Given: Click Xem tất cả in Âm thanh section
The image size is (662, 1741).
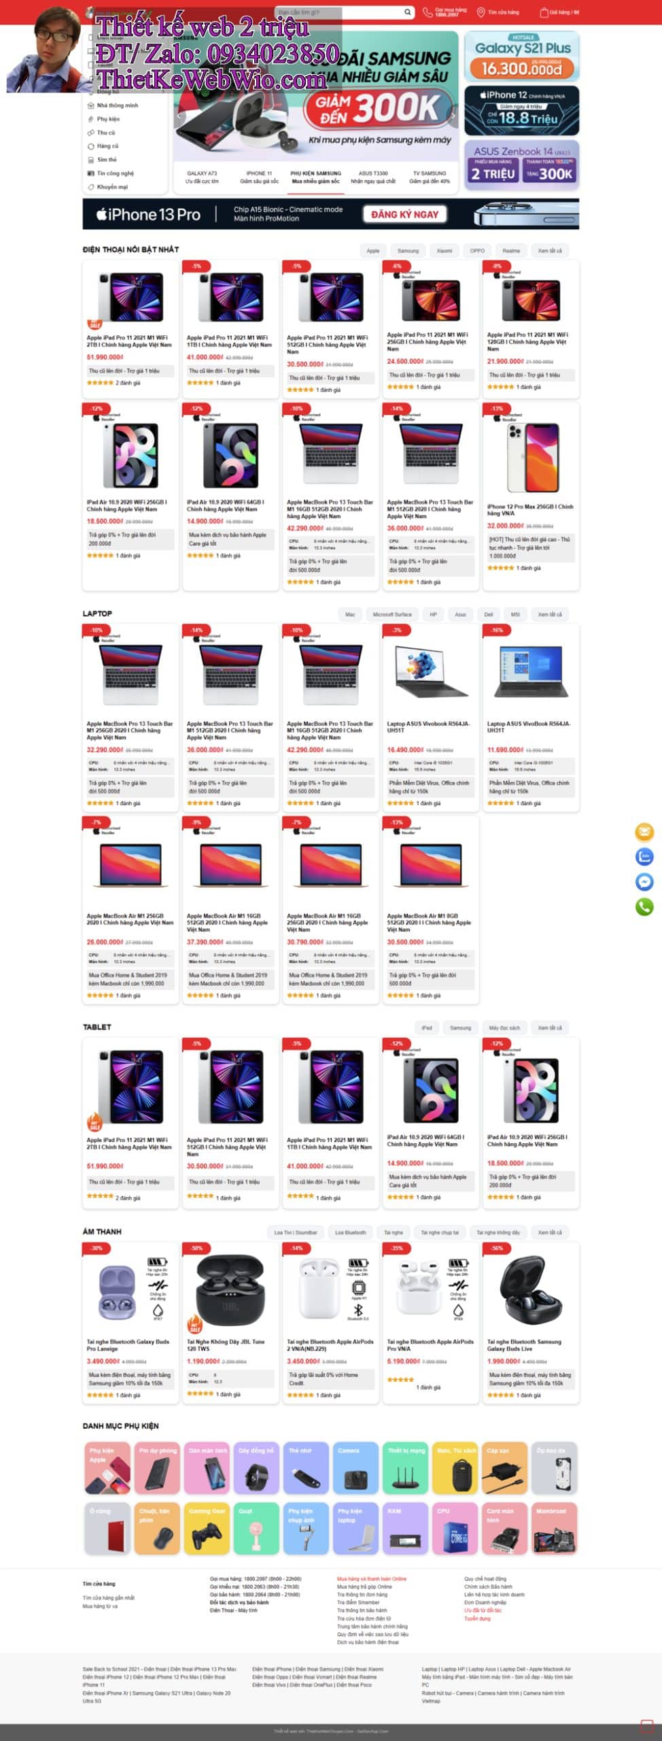Looking at the screenshot, I should pyautogui.click(x=550, y=1232).
